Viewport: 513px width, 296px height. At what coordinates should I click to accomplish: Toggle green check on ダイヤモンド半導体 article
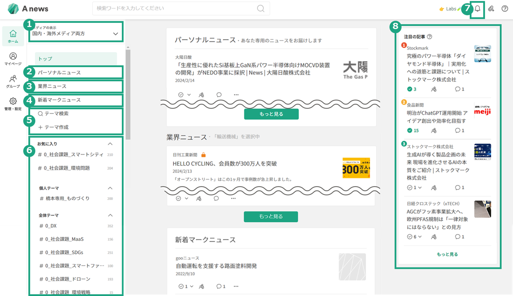coord(409,89)
